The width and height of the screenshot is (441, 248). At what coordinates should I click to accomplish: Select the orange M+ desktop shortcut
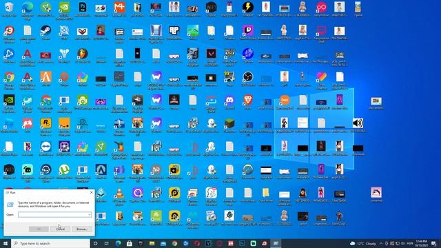point(119,8)
